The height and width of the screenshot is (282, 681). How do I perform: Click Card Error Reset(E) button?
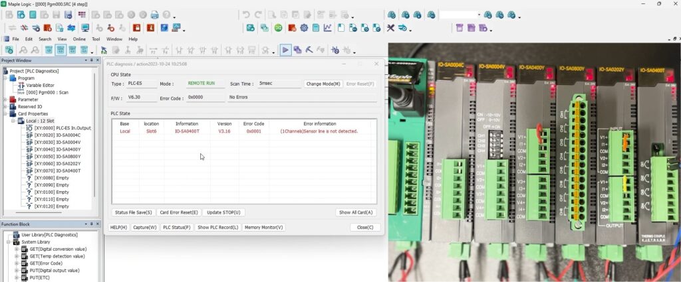(178, 213)
